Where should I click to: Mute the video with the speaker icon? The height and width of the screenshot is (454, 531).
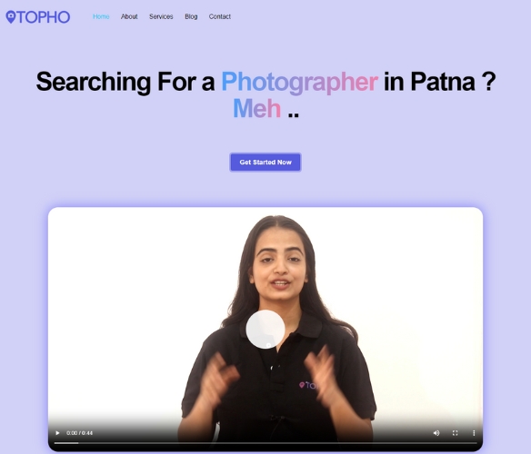click(436, 433)
